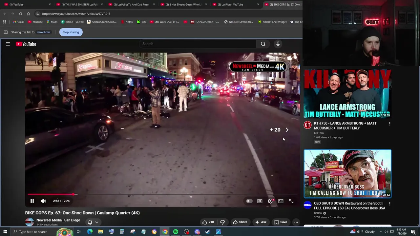Close the 'LosPlug - YouTube' tab

[x=258, y=5]
